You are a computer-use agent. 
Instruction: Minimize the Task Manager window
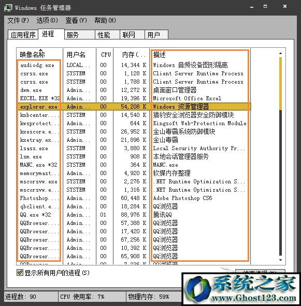click(252, 7)
